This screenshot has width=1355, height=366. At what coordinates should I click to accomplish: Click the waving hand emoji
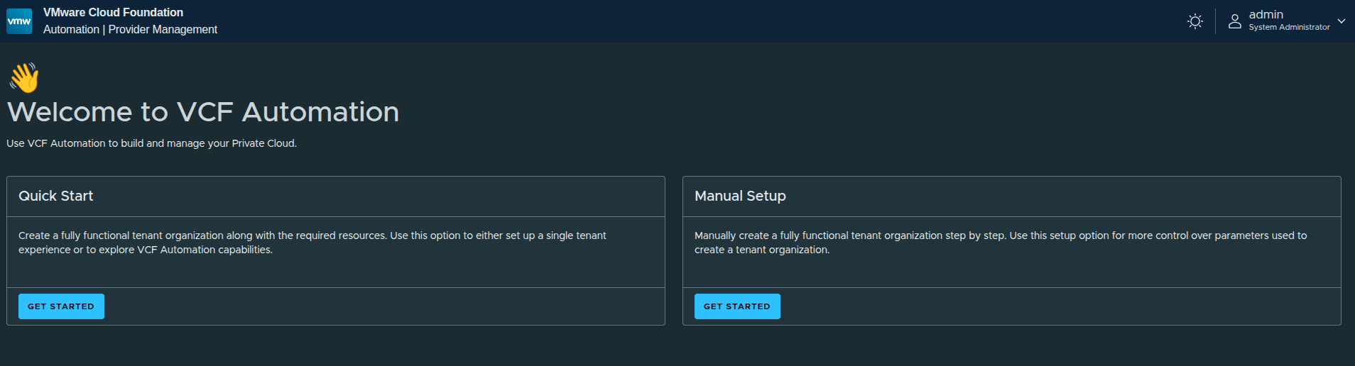point(24,78)
